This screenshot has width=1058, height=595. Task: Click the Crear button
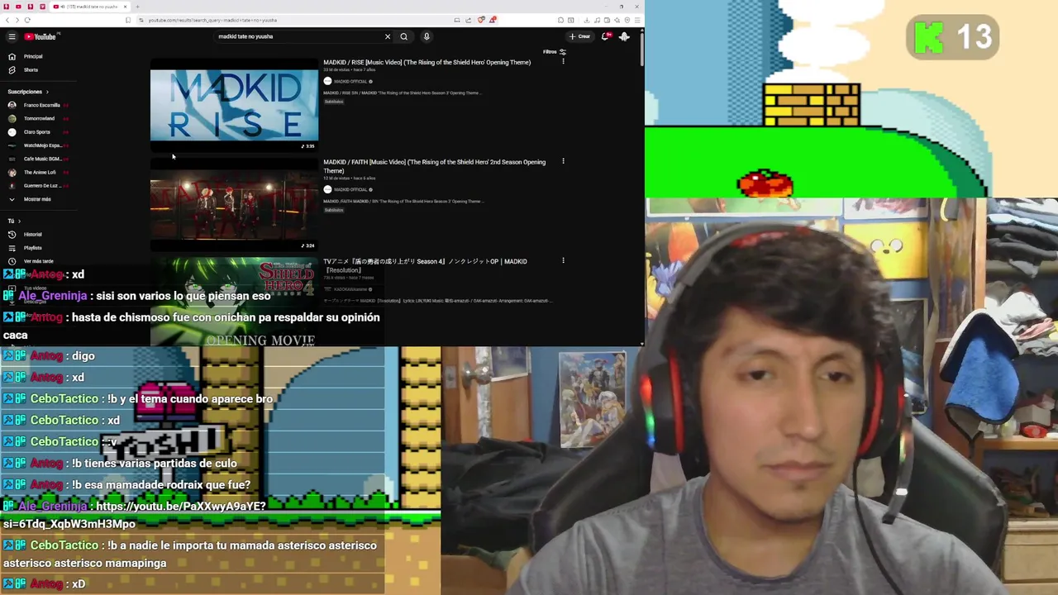[579, 36]
